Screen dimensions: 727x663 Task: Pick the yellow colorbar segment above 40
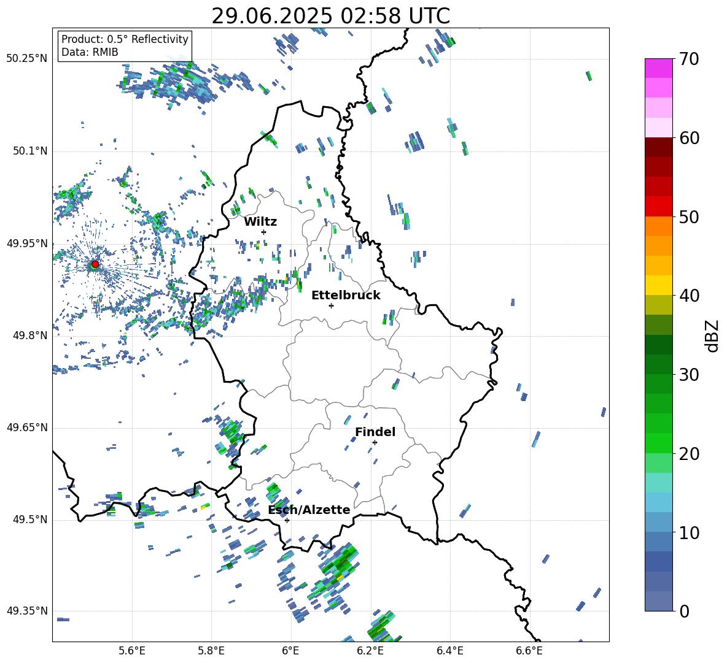(659, 285)
